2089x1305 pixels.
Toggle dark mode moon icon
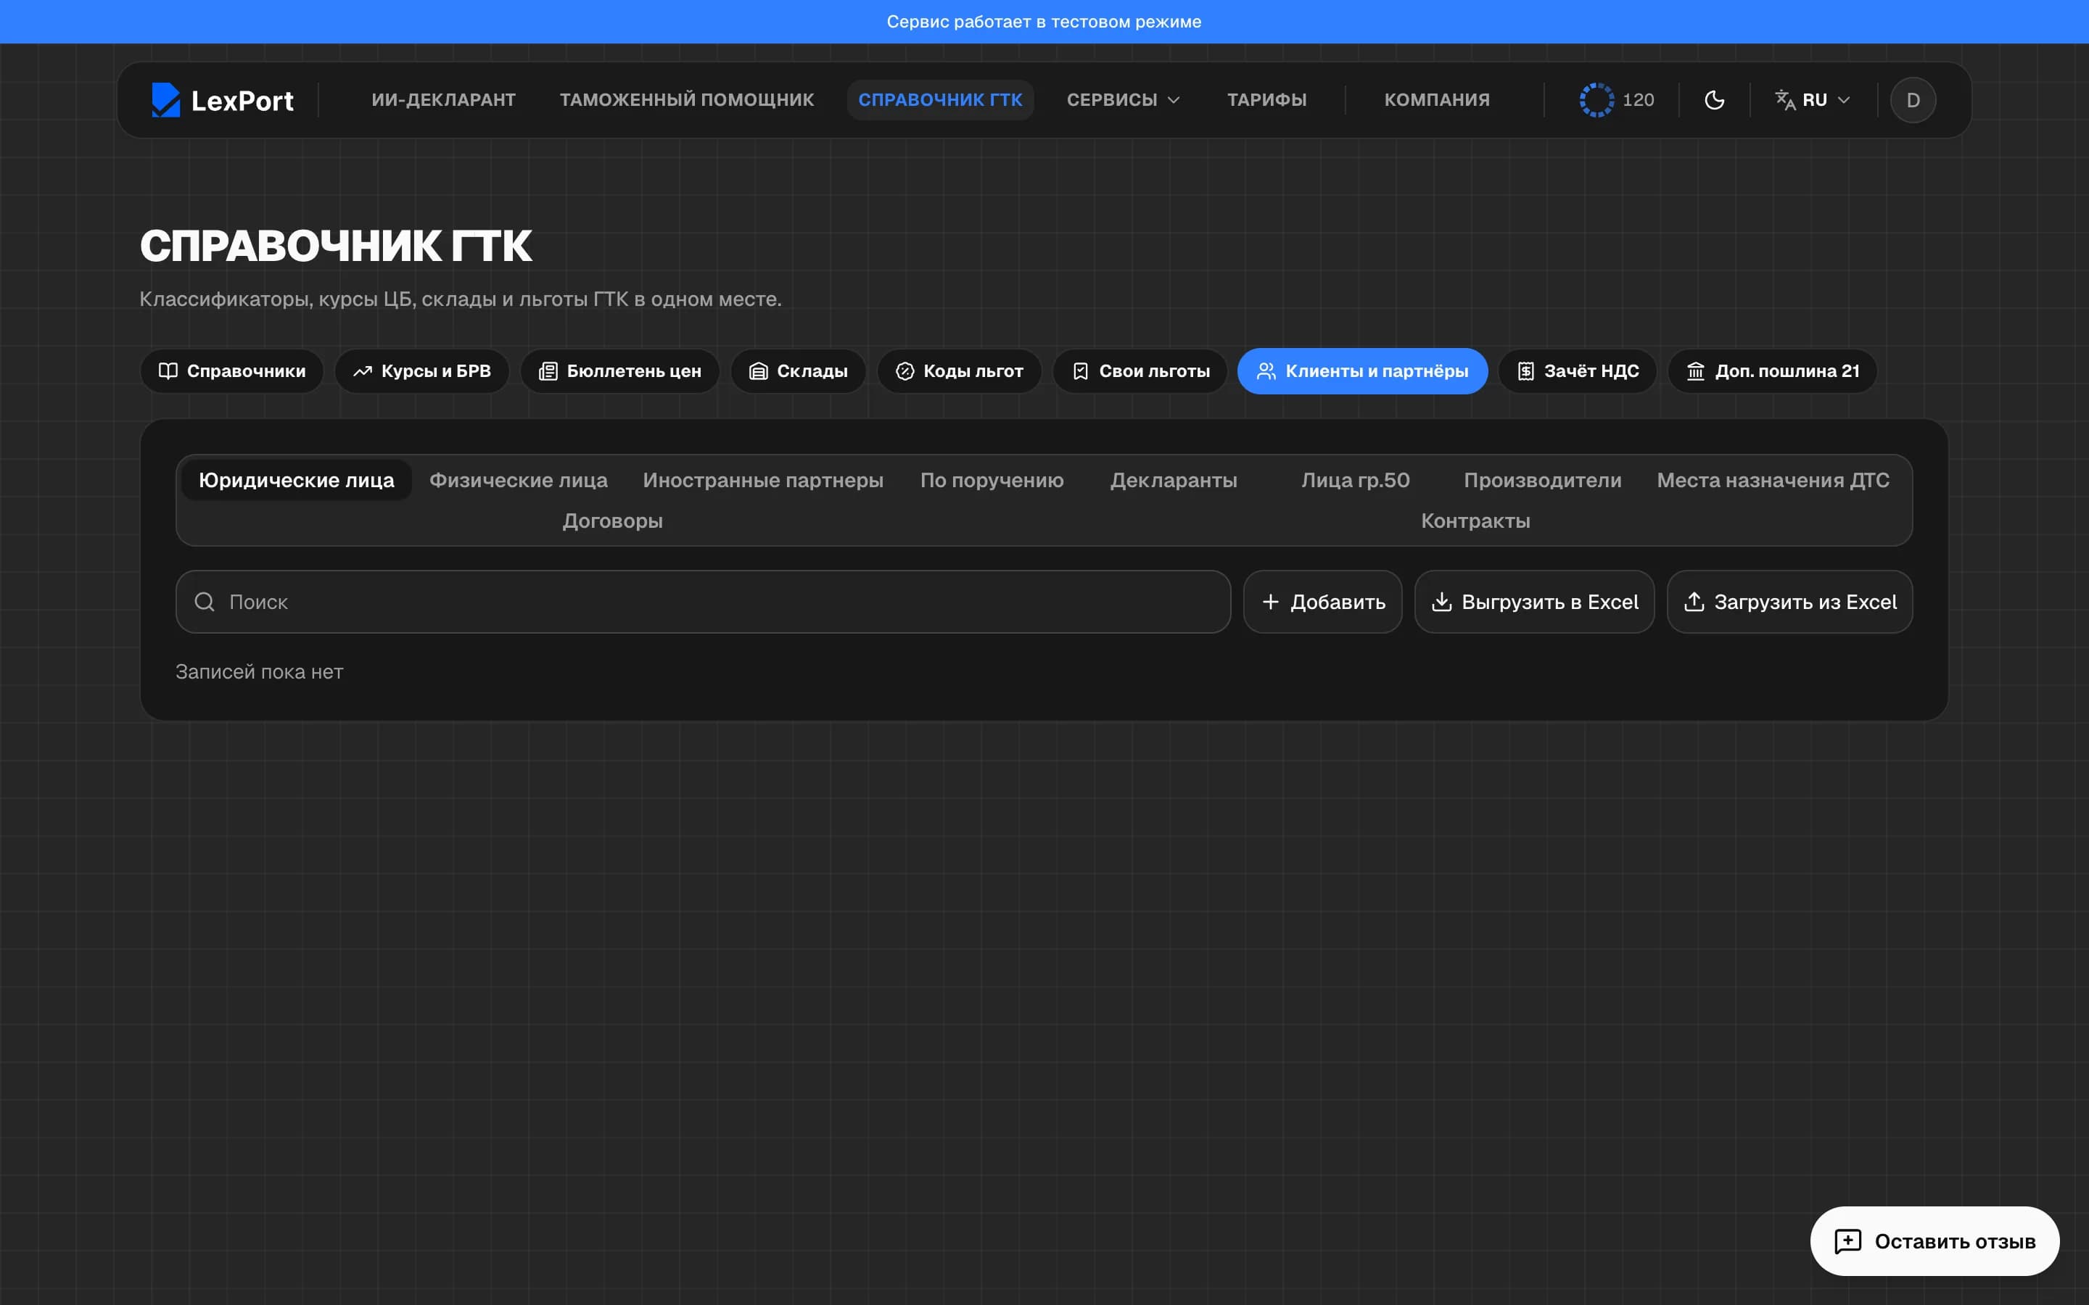pyautogui.click(x=1715, y=100)
